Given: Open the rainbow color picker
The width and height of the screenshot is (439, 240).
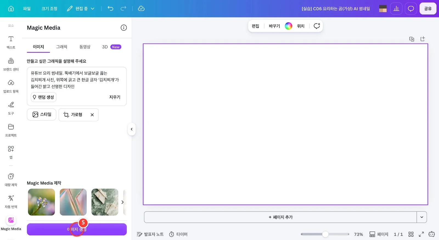Looking at the screenshot, I should coord(288,26).
